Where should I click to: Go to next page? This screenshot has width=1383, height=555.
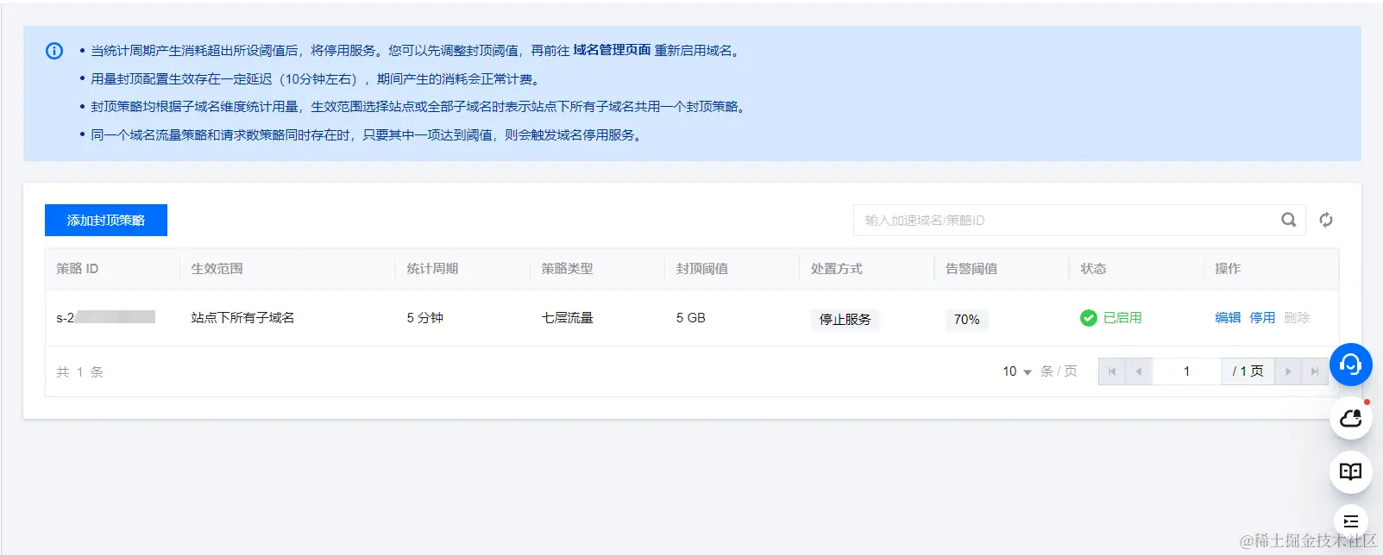(1288, 371)
